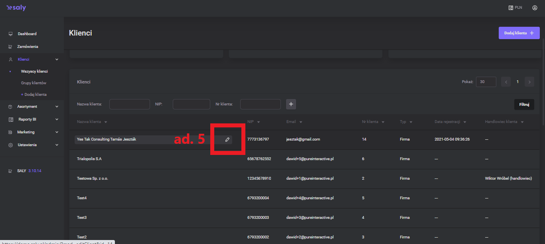Click the pencil edit icon for Yes Tak Consulting

click(227, 139)
